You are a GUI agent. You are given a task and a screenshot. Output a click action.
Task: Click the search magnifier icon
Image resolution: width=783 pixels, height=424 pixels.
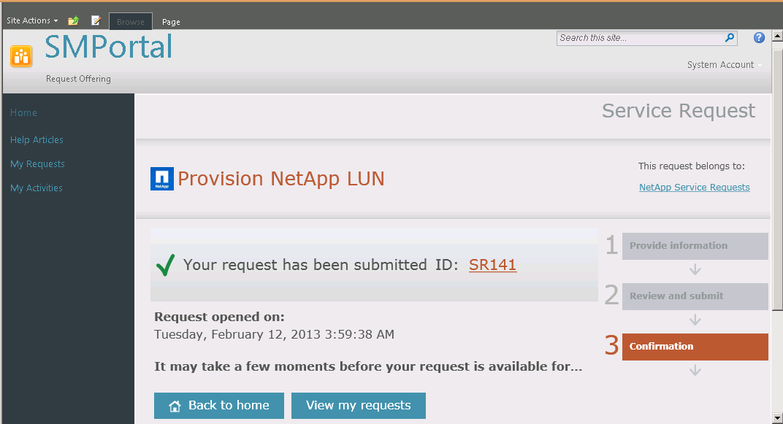tap(730, 38)
